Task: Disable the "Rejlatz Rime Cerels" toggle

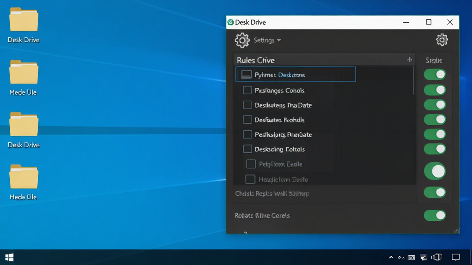Action: point(435,215)
